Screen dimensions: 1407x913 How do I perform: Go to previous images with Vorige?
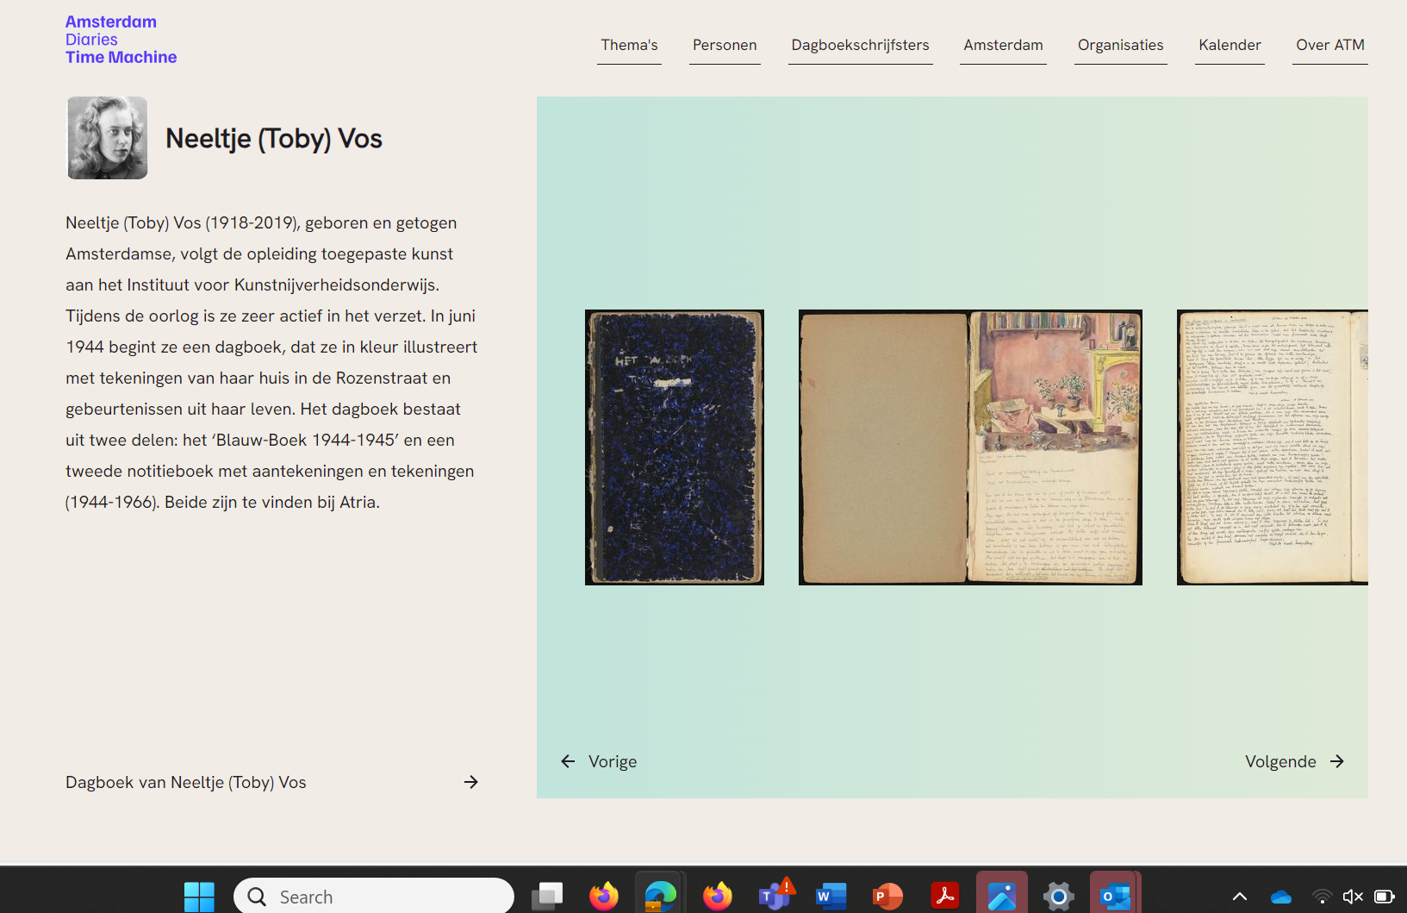tap(600, 761)
